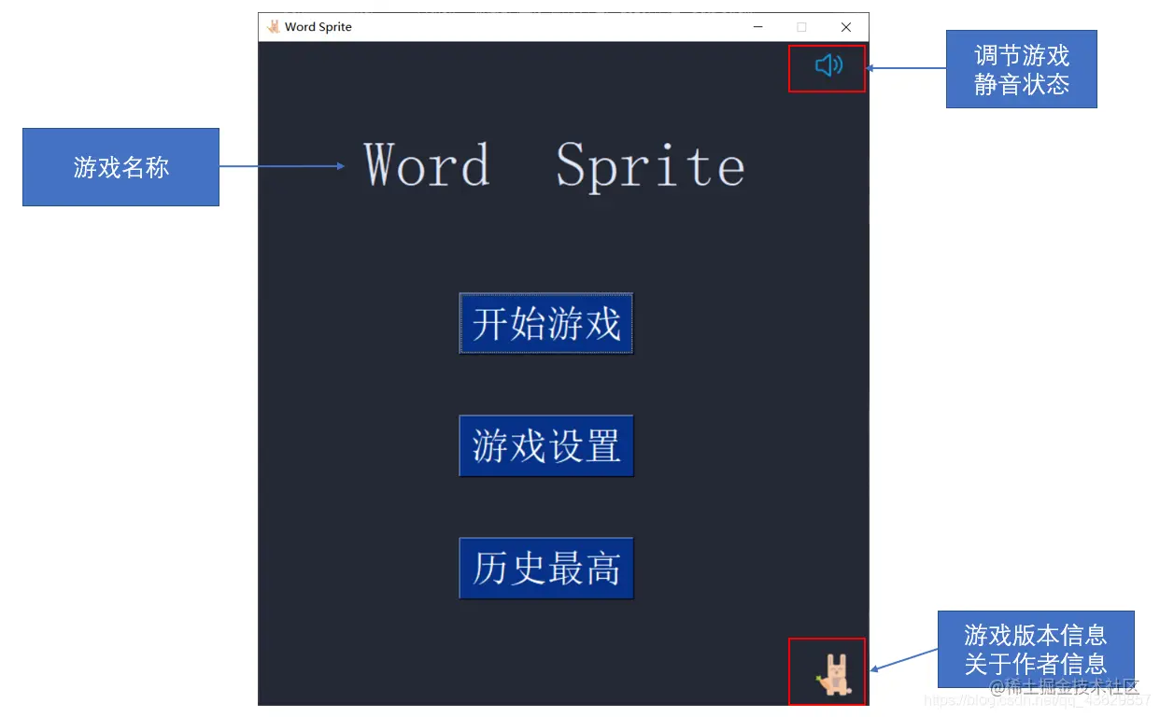Screen dimensions: 1160x717
Task: Click the Word Sprite title bar text
Action: click(318, 26)
